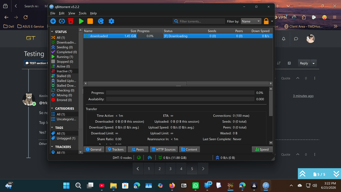Collapse the STATUS section arrow
The image size is (341, 192).
[52, 32]
